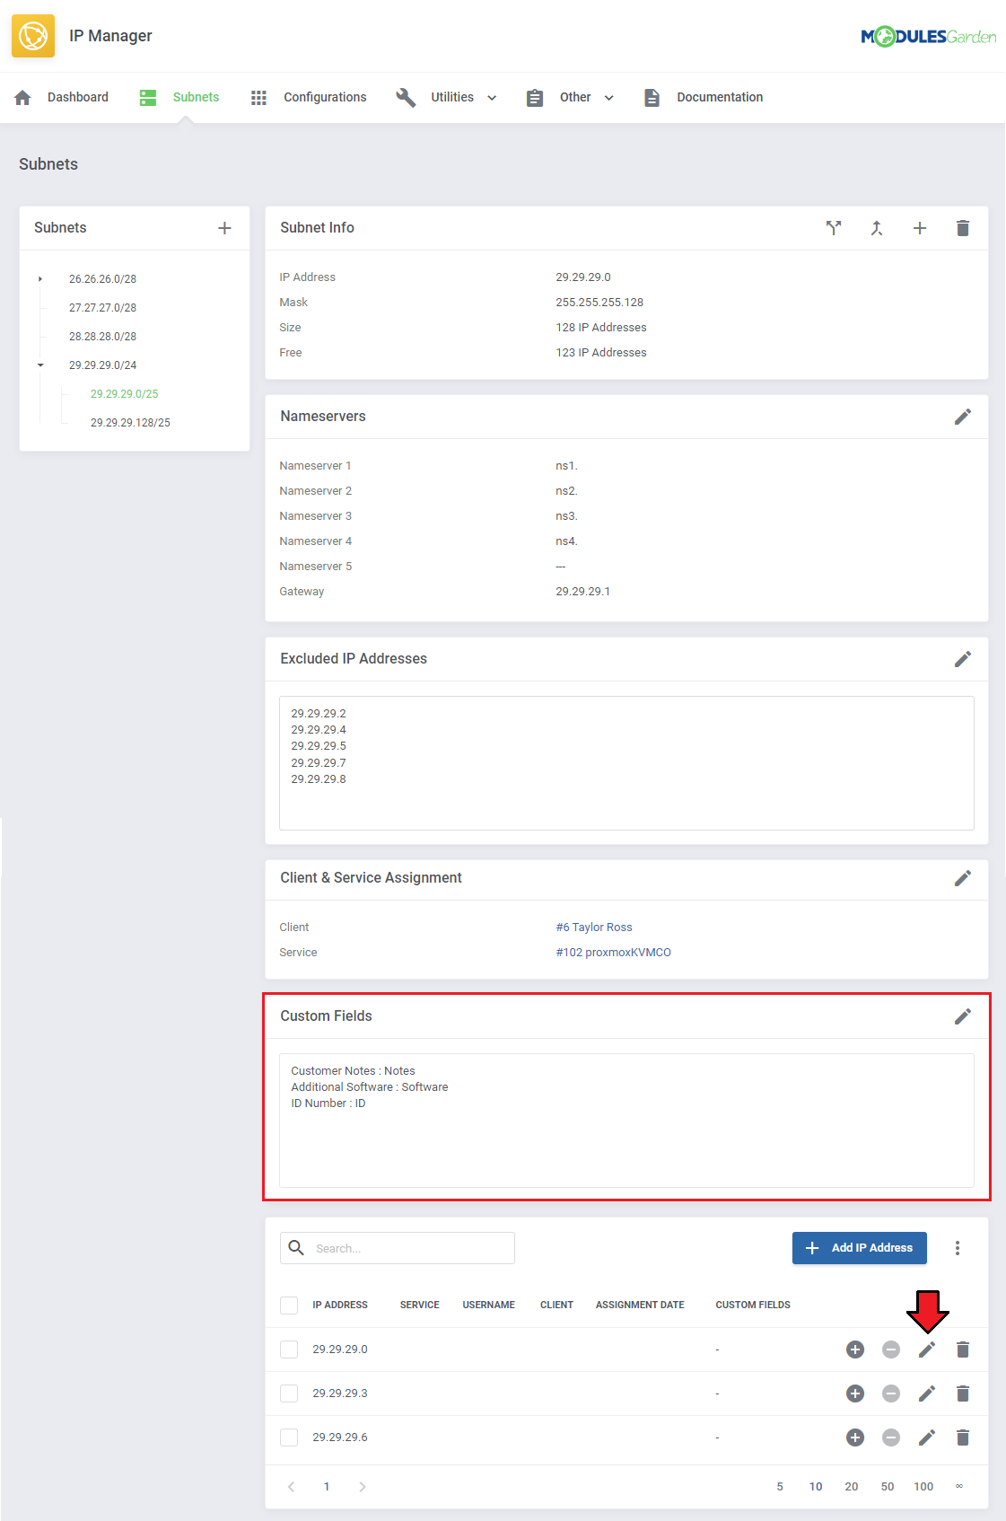Show 100 entries per page
Screen dimensions: 1006x1521
point(923,1487)
